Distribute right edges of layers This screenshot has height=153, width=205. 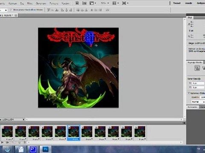tap(100, 10)
